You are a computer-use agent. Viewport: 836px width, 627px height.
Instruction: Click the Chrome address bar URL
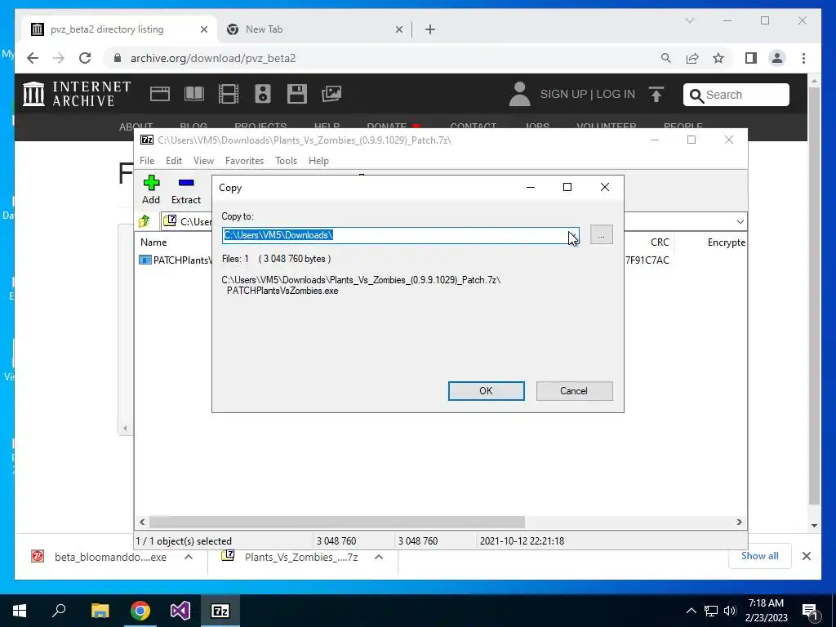coord(213,58)
